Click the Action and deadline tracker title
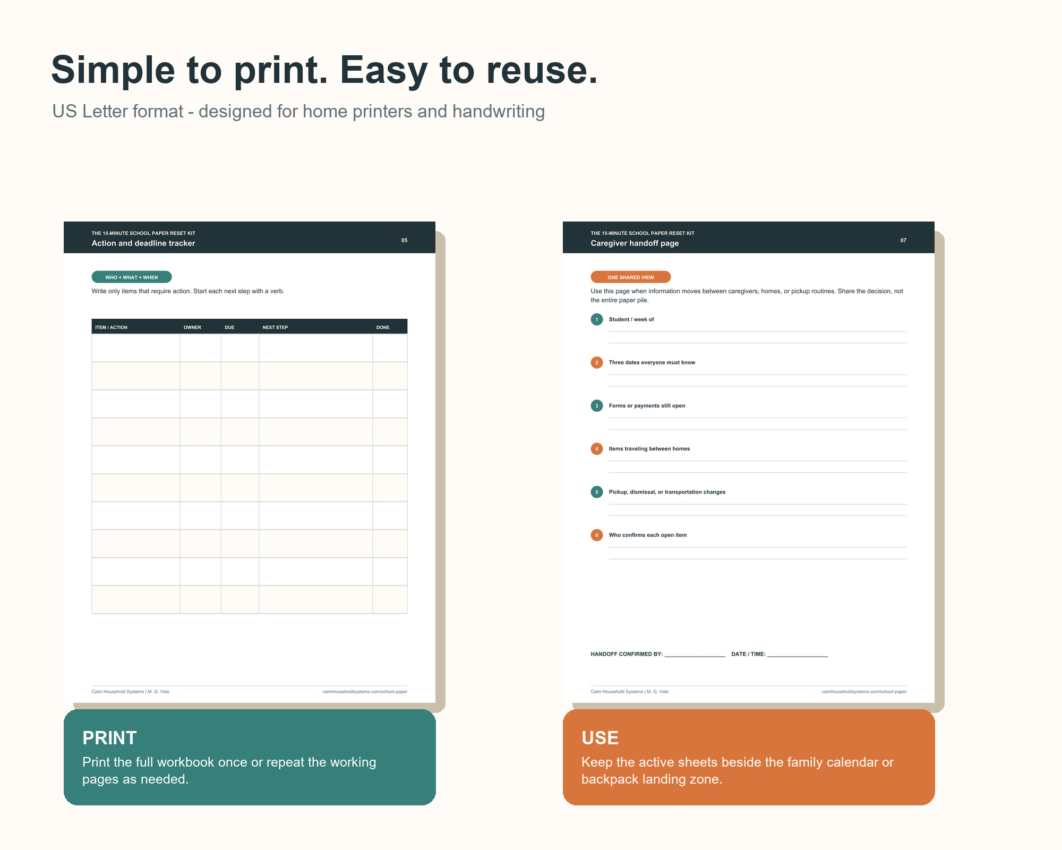 coord(143,243)
